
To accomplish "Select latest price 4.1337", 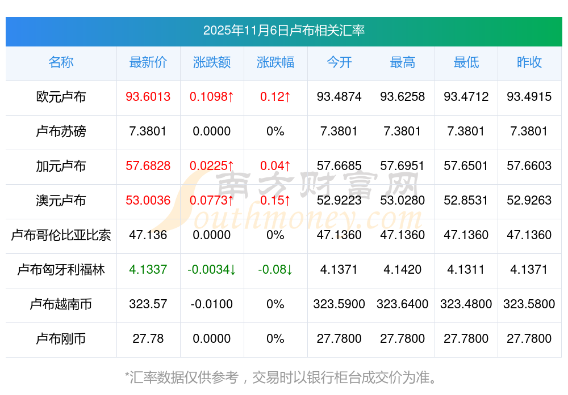I will (148, 269).
